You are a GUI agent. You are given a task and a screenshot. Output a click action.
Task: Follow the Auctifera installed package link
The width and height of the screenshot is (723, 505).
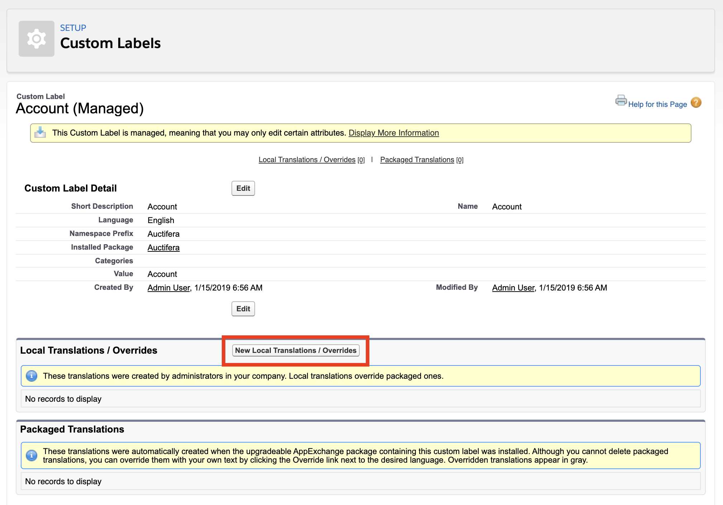tap(163, 247)
